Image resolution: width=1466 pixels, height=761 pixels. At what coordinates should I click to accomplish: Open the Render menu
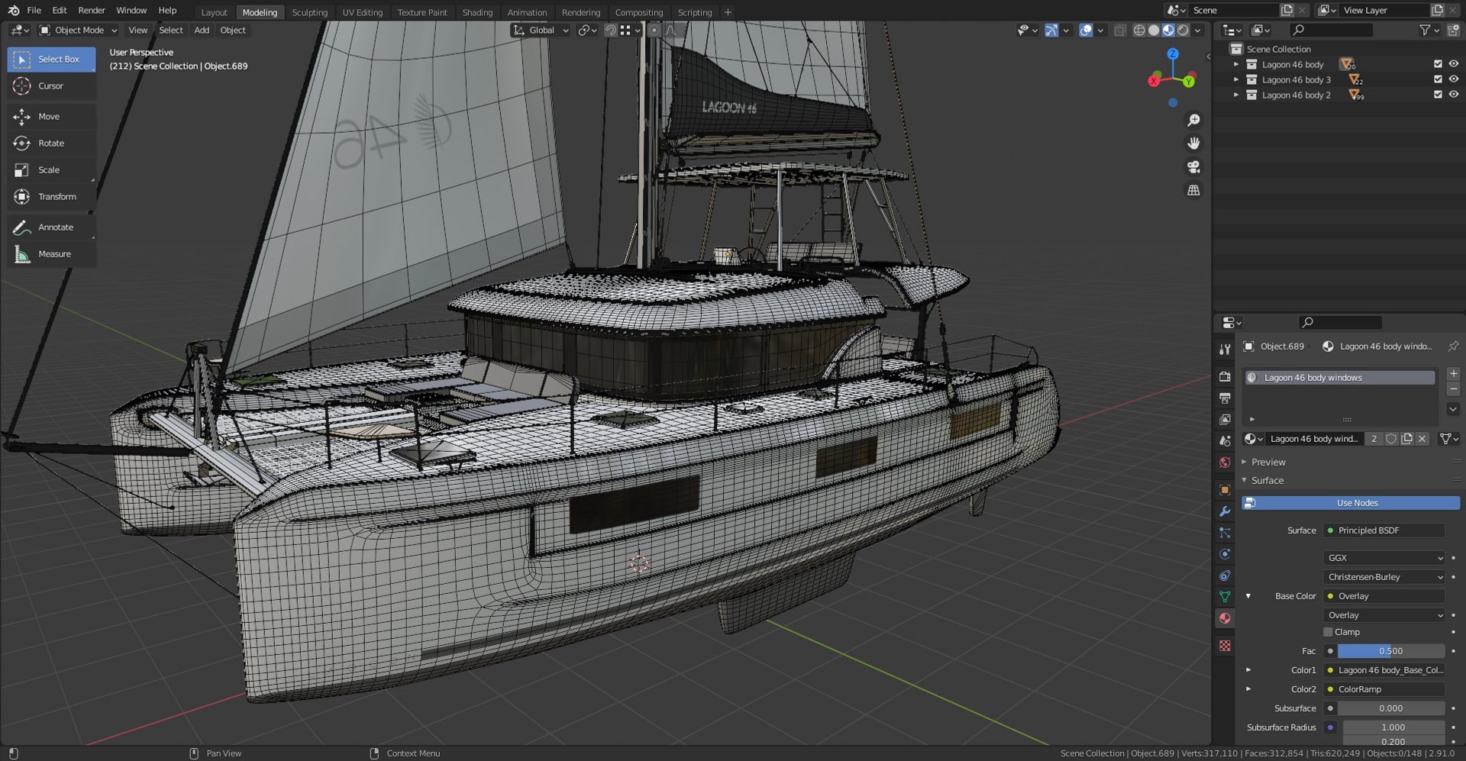(x=92, y=11)
